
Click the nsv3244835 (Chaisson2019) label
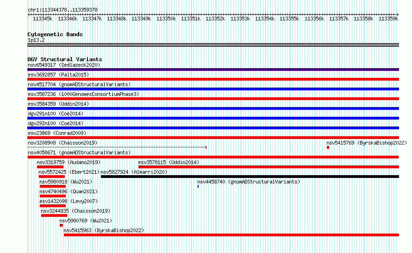[75, 211]
